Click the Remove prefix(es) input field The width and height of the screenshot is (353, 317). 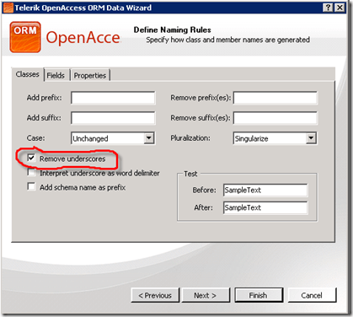coord(275,98)
